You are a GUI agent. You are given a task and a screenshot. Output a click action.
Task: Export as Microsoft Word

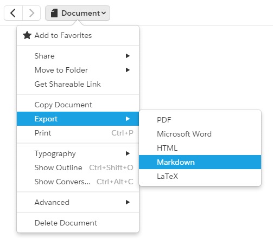(200, 134)
